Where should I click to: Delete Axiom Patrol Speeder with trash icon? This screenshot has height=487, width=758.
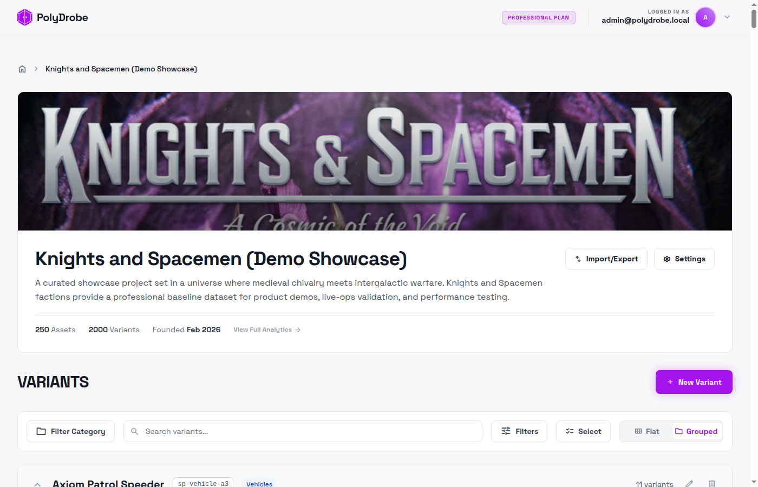point(712,483)
